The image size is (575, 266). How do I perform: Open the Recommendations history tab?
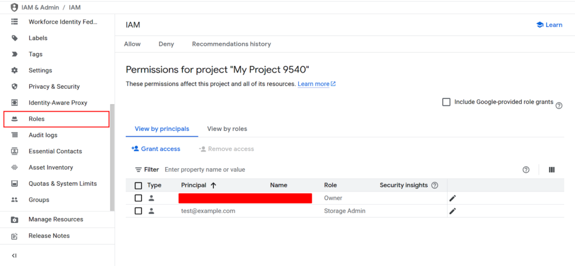click(x=231, y=44)
